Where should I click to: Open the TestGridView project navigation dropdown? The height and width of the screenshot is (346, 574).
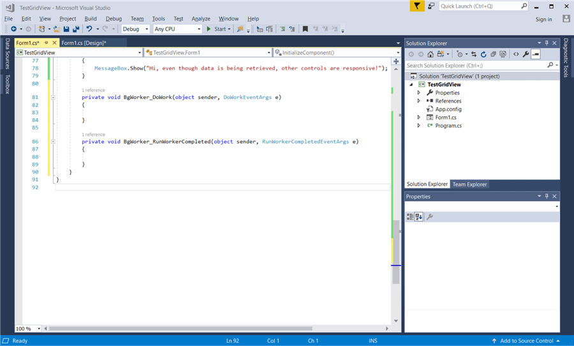78,52
